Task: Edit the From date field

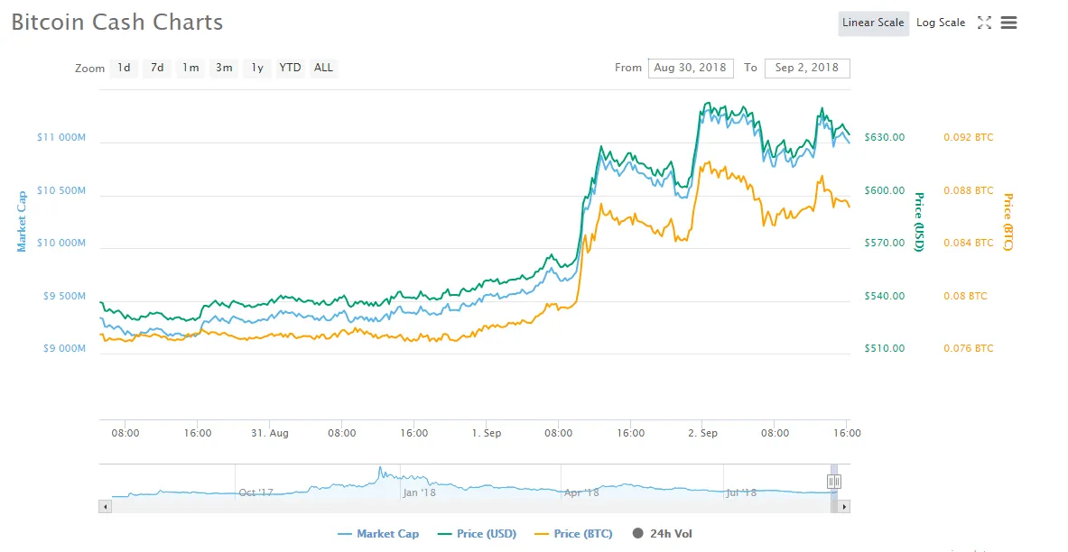Action: point(691,68)
